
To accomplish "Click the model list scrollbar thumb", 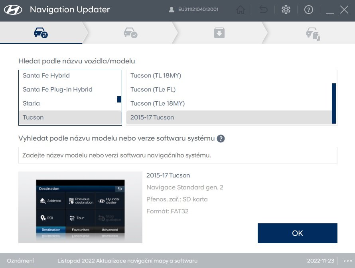I will click(334, 103).
